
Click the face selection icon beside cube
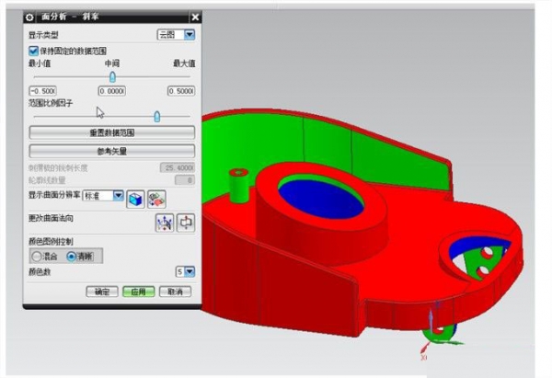[156, 200]
